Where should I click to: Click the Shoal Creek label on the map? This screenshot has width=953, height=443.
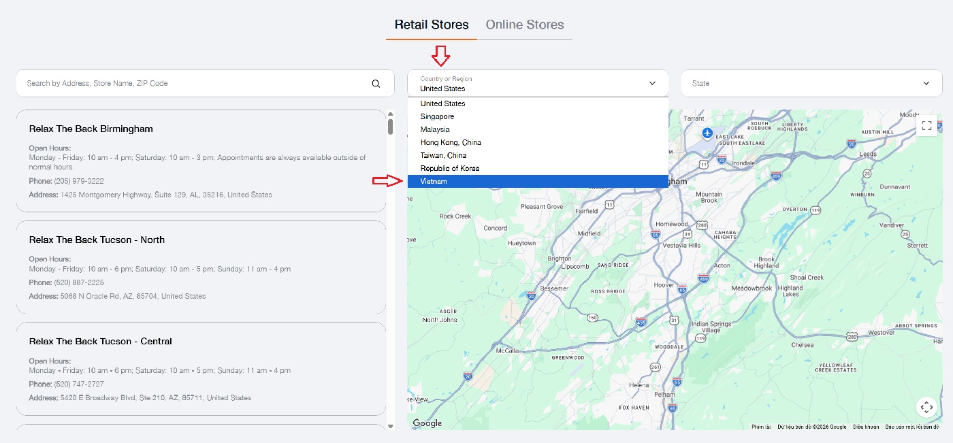(x=807, y=278)
